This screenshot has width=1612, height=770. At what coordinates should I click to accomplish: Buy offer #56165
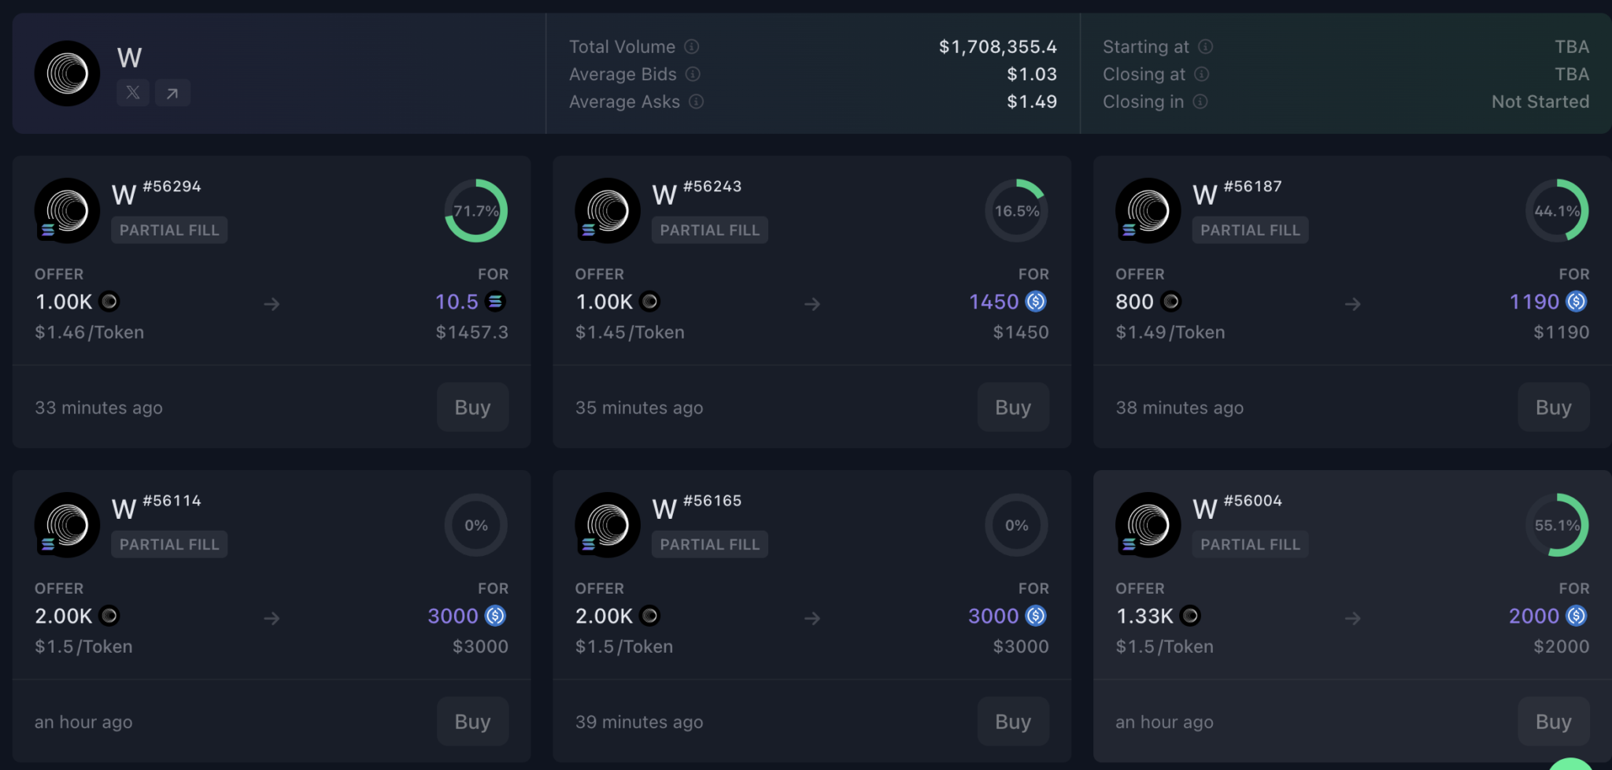click(1013, 721)
